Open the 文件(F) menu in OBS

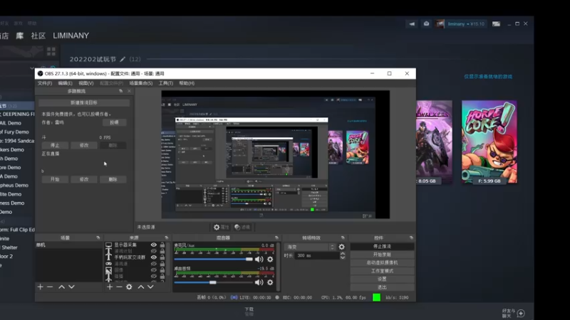[45, 83]
